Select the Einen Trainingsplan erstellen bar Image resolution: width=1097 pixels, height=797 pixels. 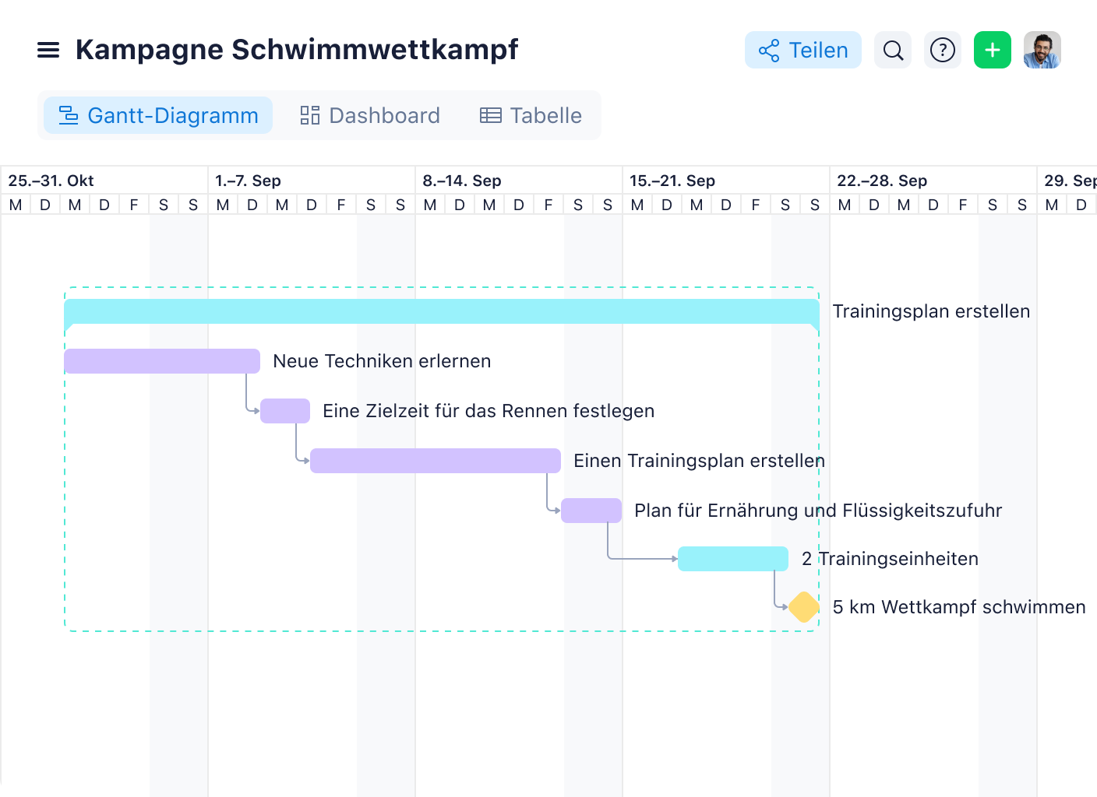click(435, 461)
